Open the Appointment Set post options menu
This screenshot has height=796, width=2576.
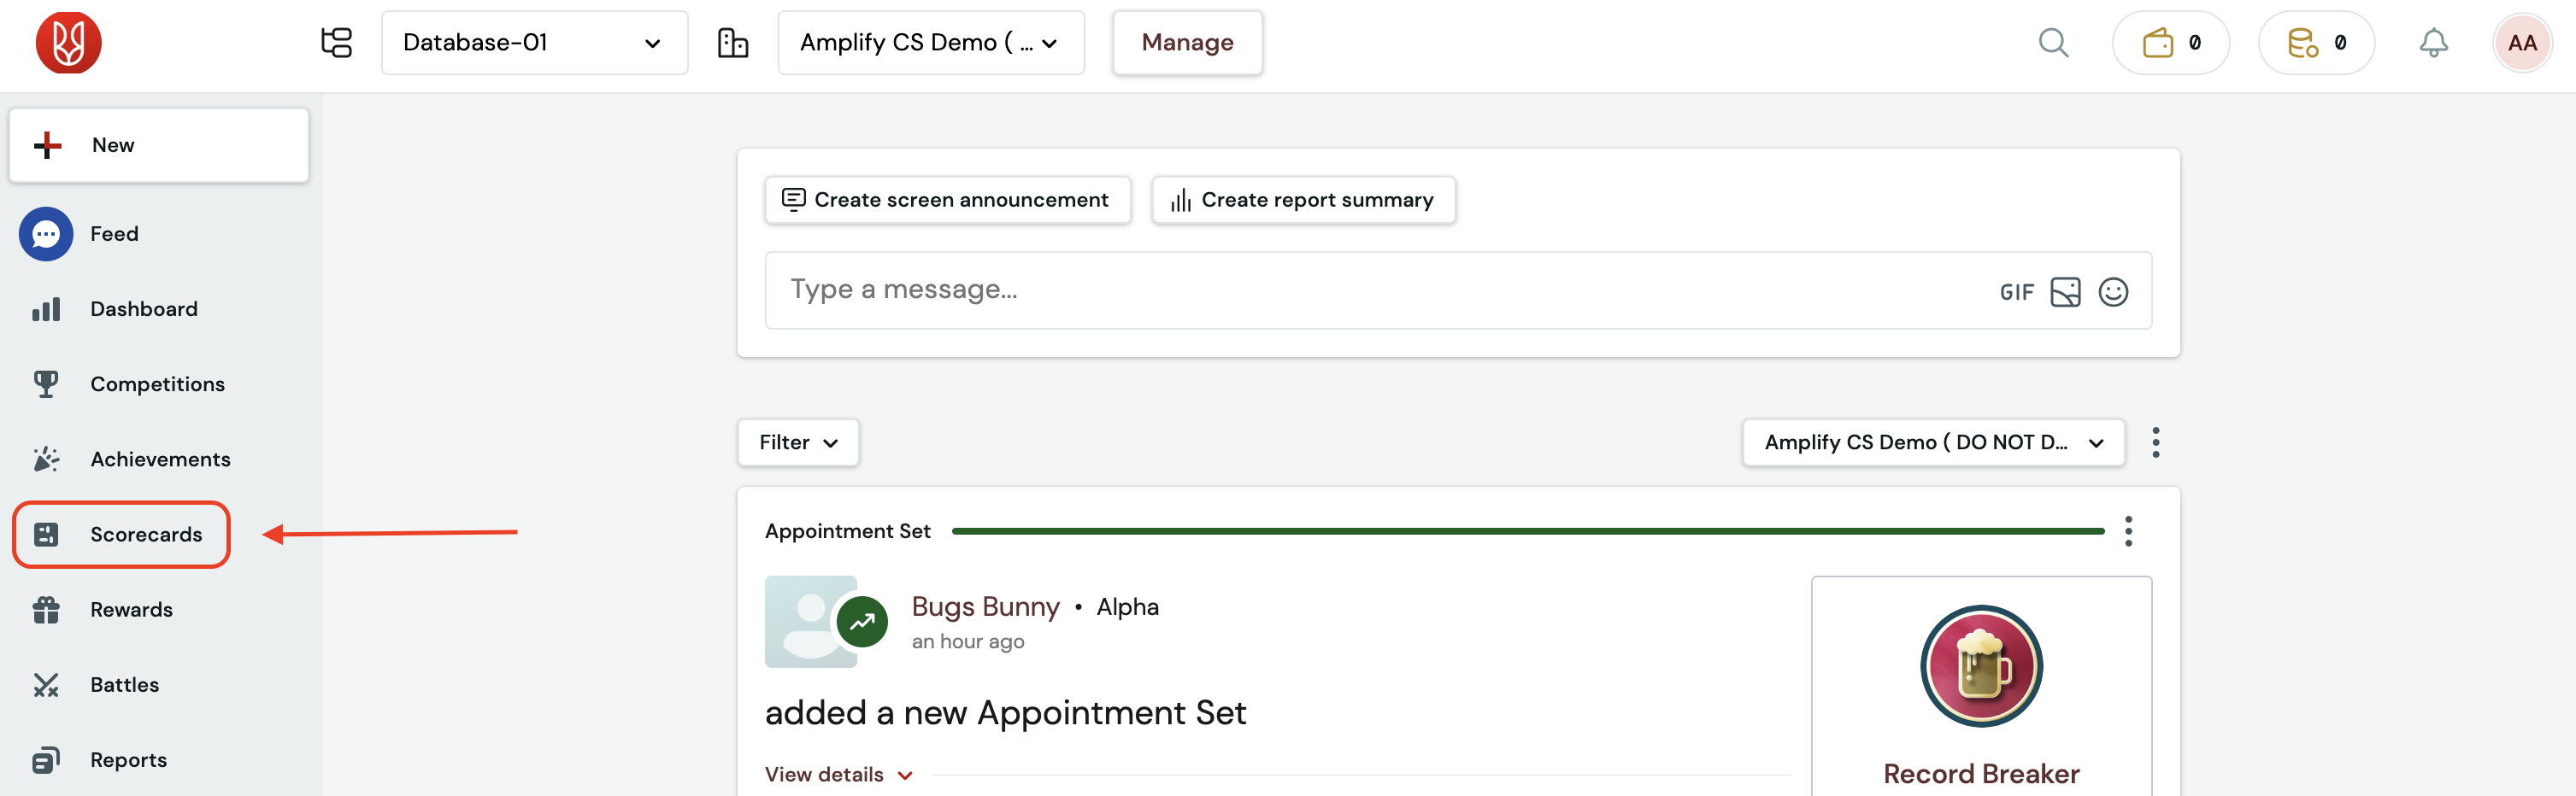pyautogui.click(x=2128, y=531)
